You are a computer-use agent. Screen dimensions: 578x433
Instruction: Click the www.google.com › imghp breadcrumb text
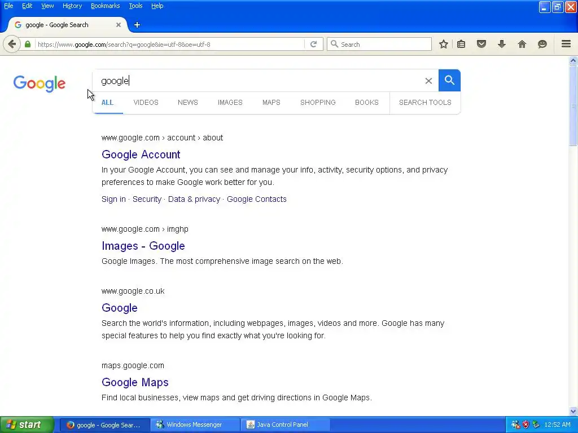tap(145, 229)
